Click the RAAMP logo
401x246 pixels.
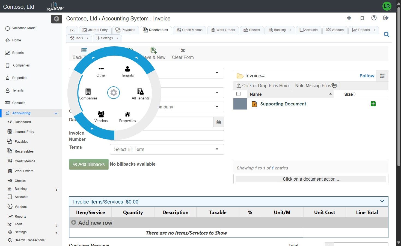(55, 6)
